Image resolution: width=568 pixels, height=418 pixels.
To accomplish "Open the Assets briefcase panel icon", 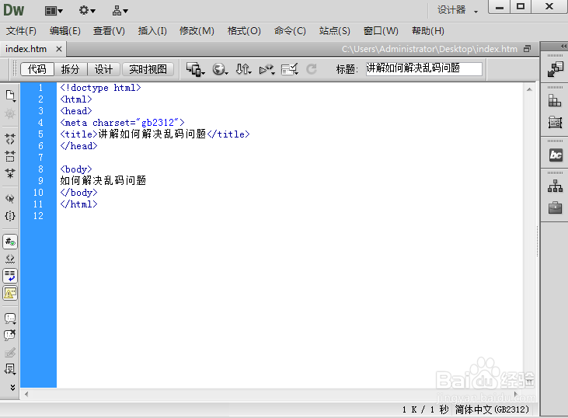I will pyautogui.click(x=555, y=208).
